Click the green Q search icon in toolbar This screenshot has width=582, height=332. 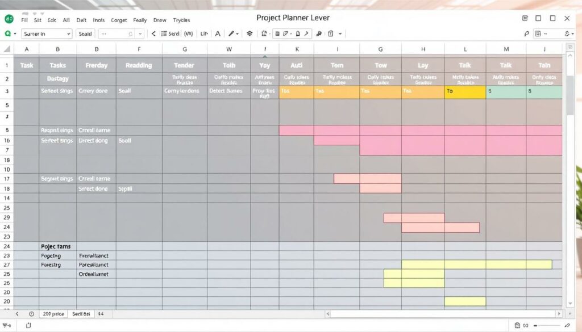point(7,33)
